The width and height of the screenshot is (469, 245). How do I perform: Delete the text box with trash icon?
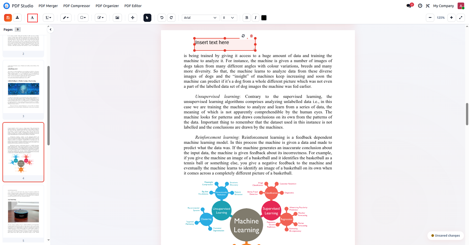[x=251, y=36]
